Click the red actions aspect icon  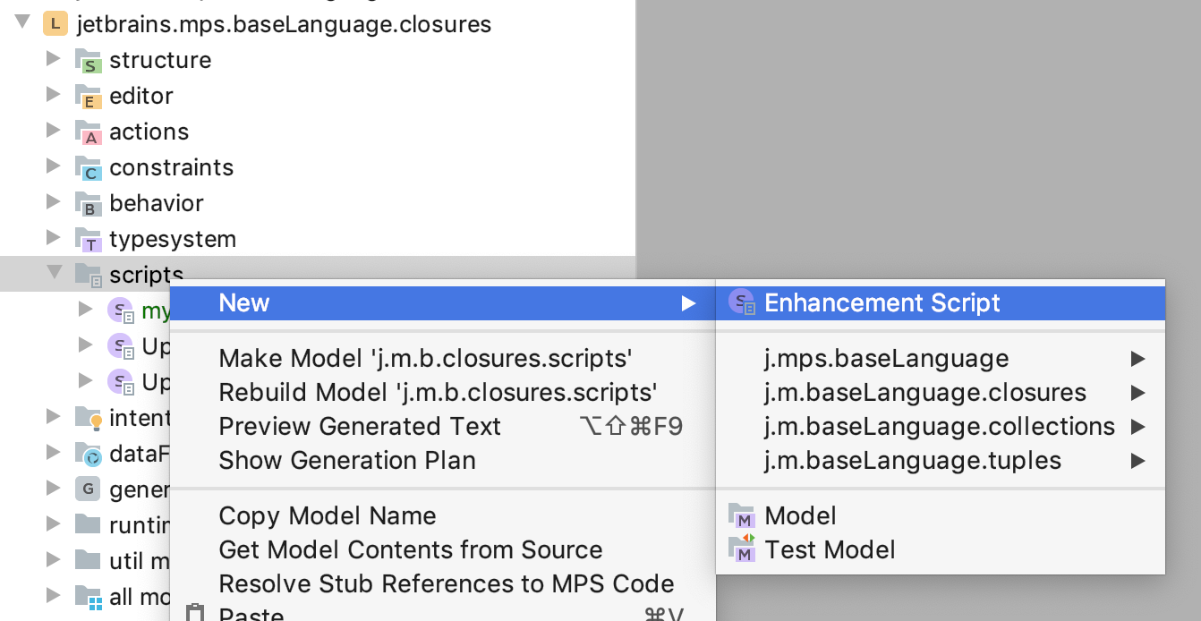click(90, 132)
